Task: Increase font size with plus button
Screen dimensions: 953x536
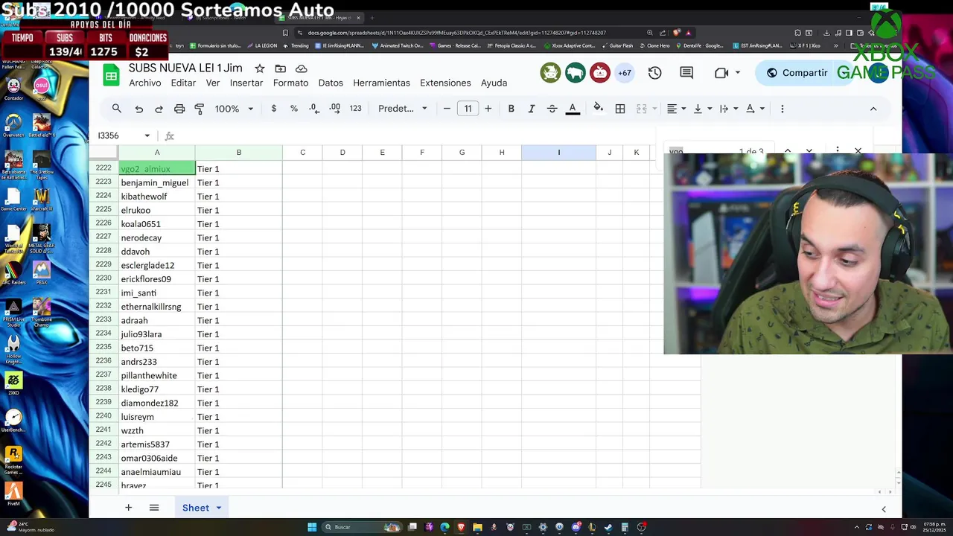Action: [488, 109]
